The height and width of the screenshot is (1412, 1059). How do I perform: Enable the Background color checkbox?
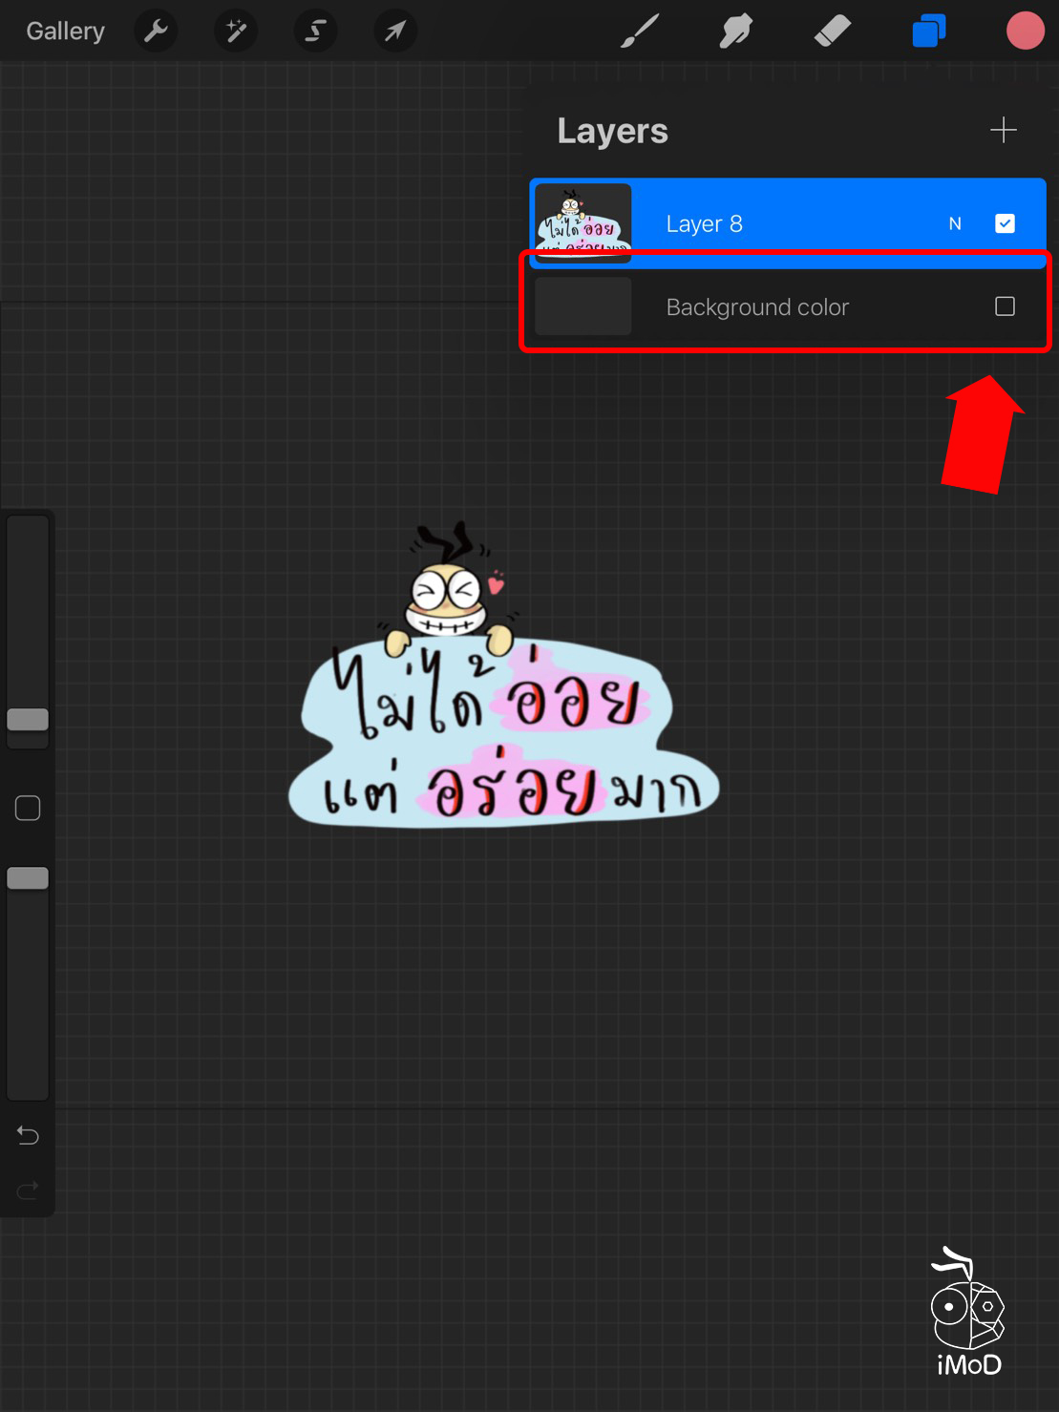coord(1005,306)
